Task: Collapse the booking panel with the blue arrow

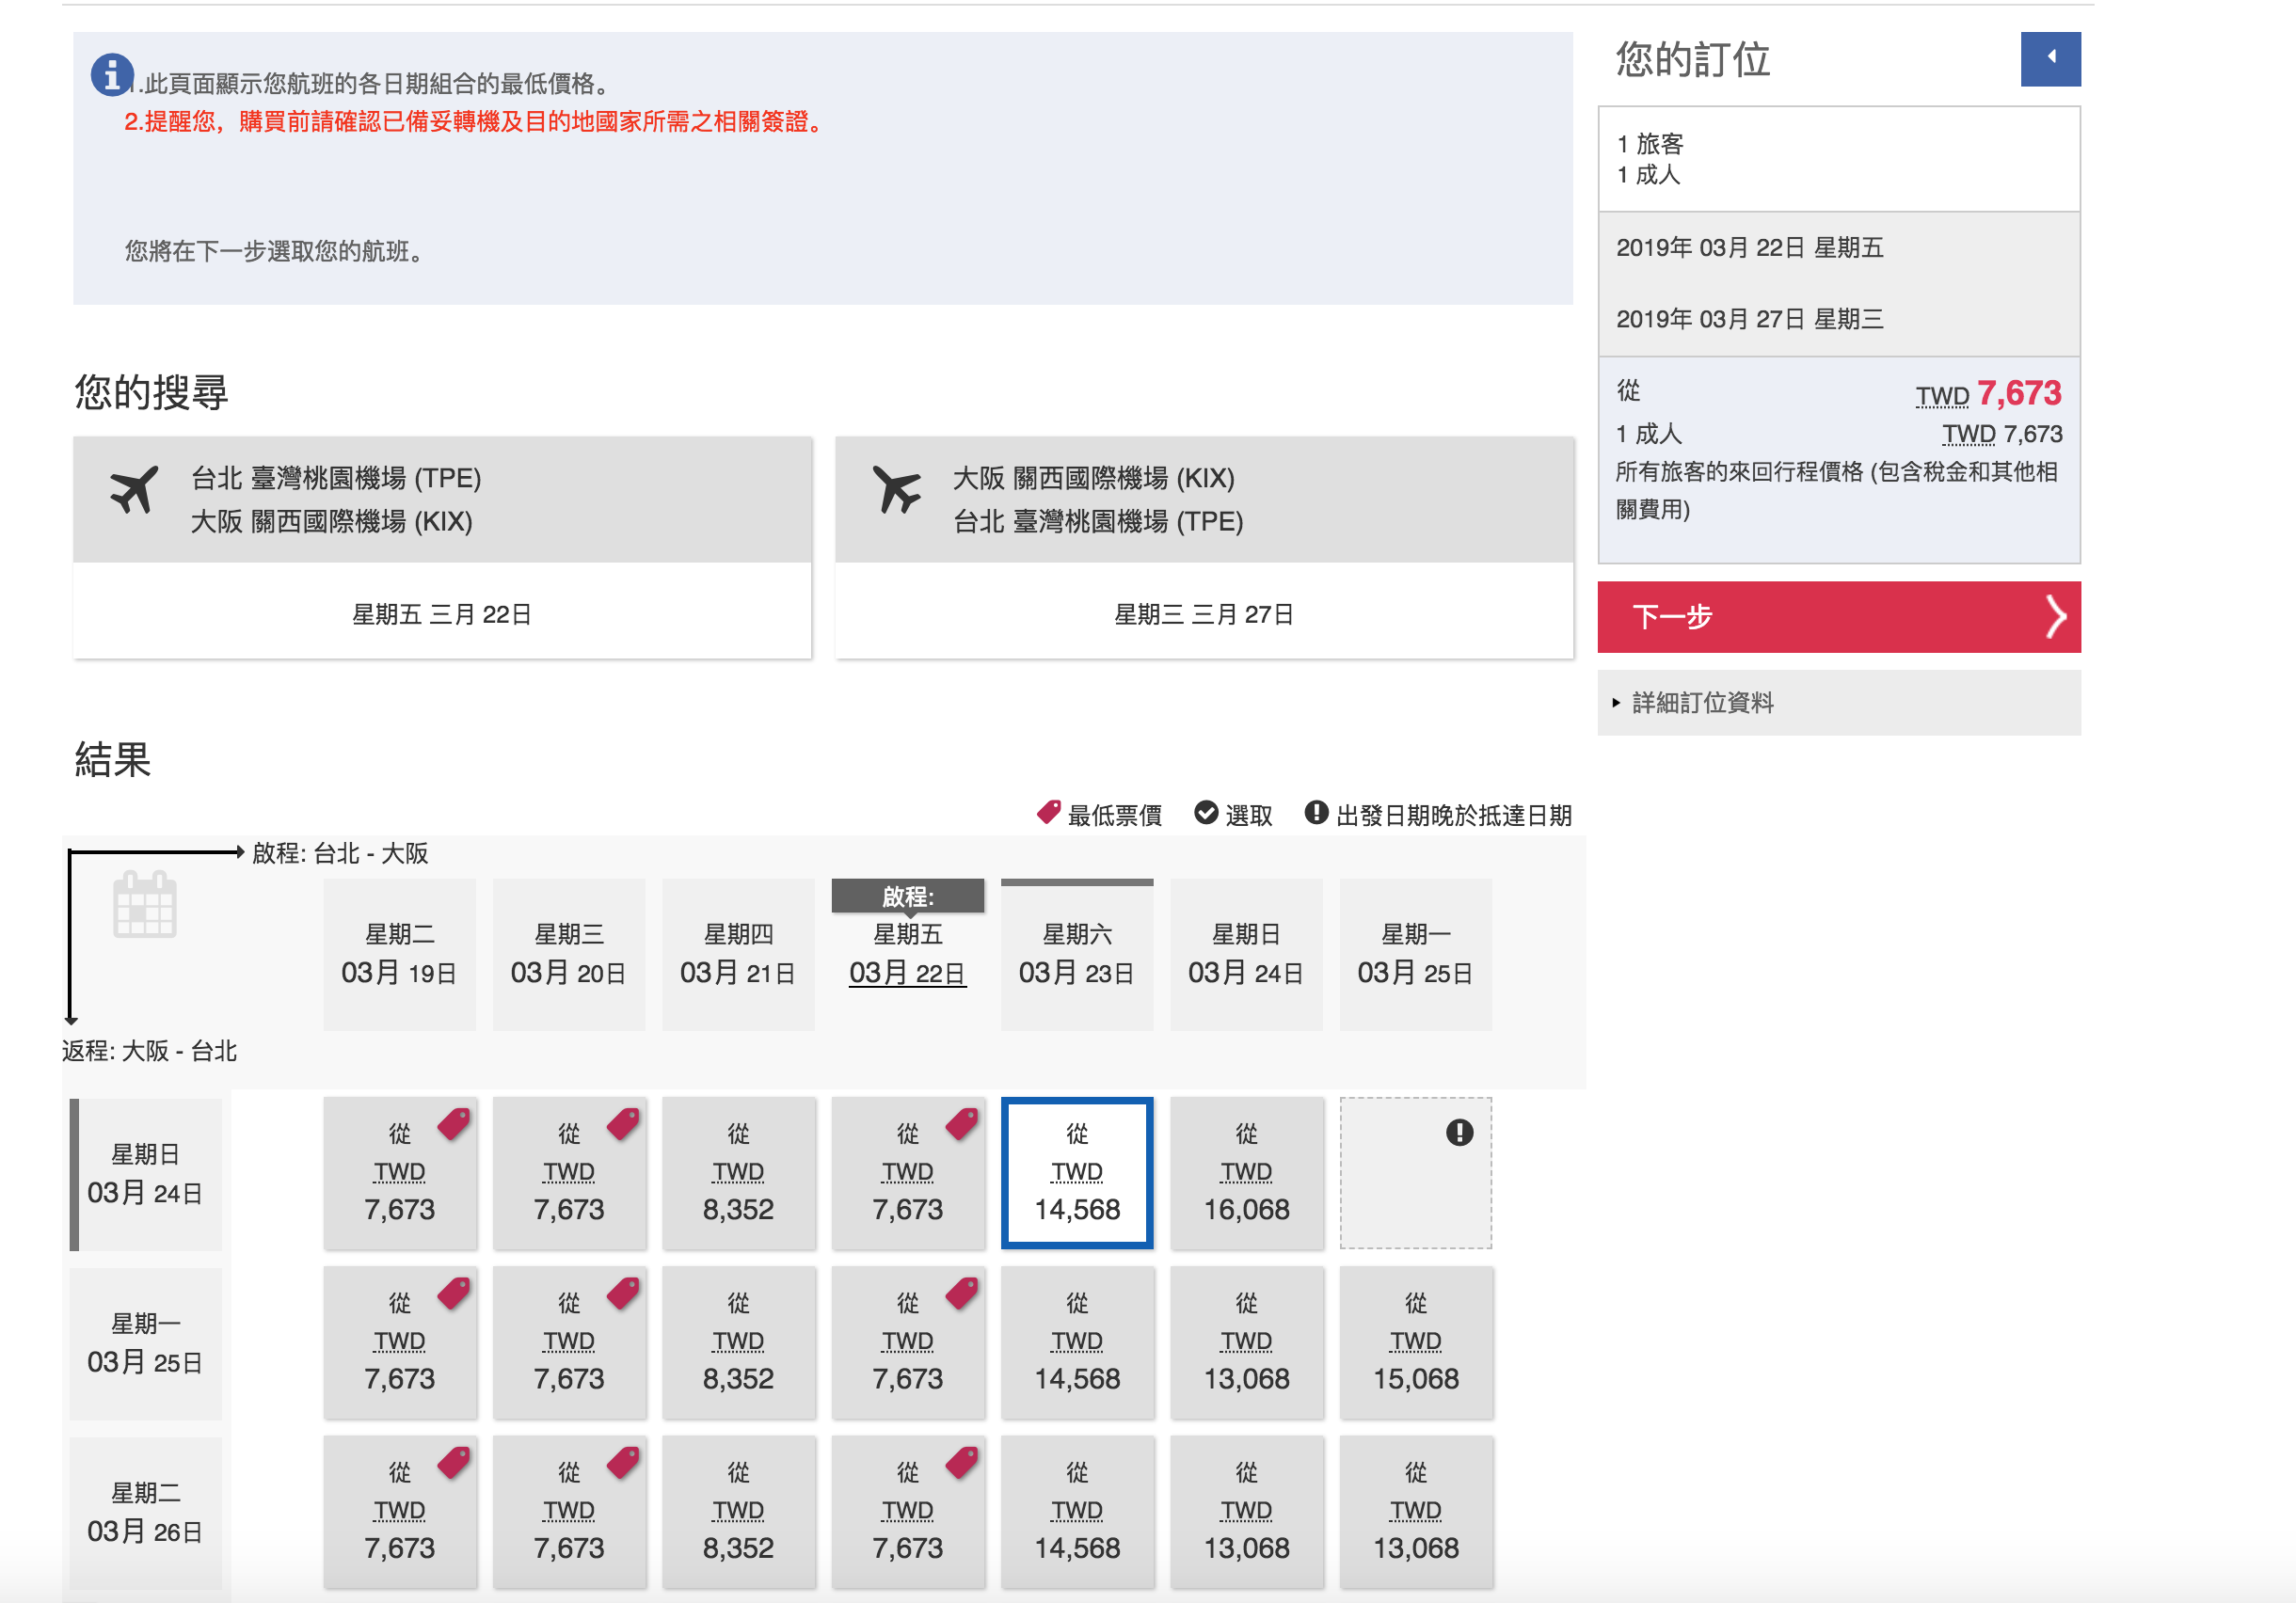Action: [2050, 59]
